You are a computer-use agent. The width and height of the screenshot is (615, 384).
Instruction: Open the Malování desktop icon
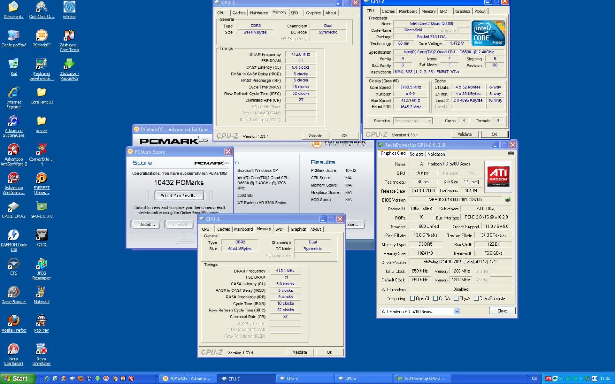click(x=42, y=295)
